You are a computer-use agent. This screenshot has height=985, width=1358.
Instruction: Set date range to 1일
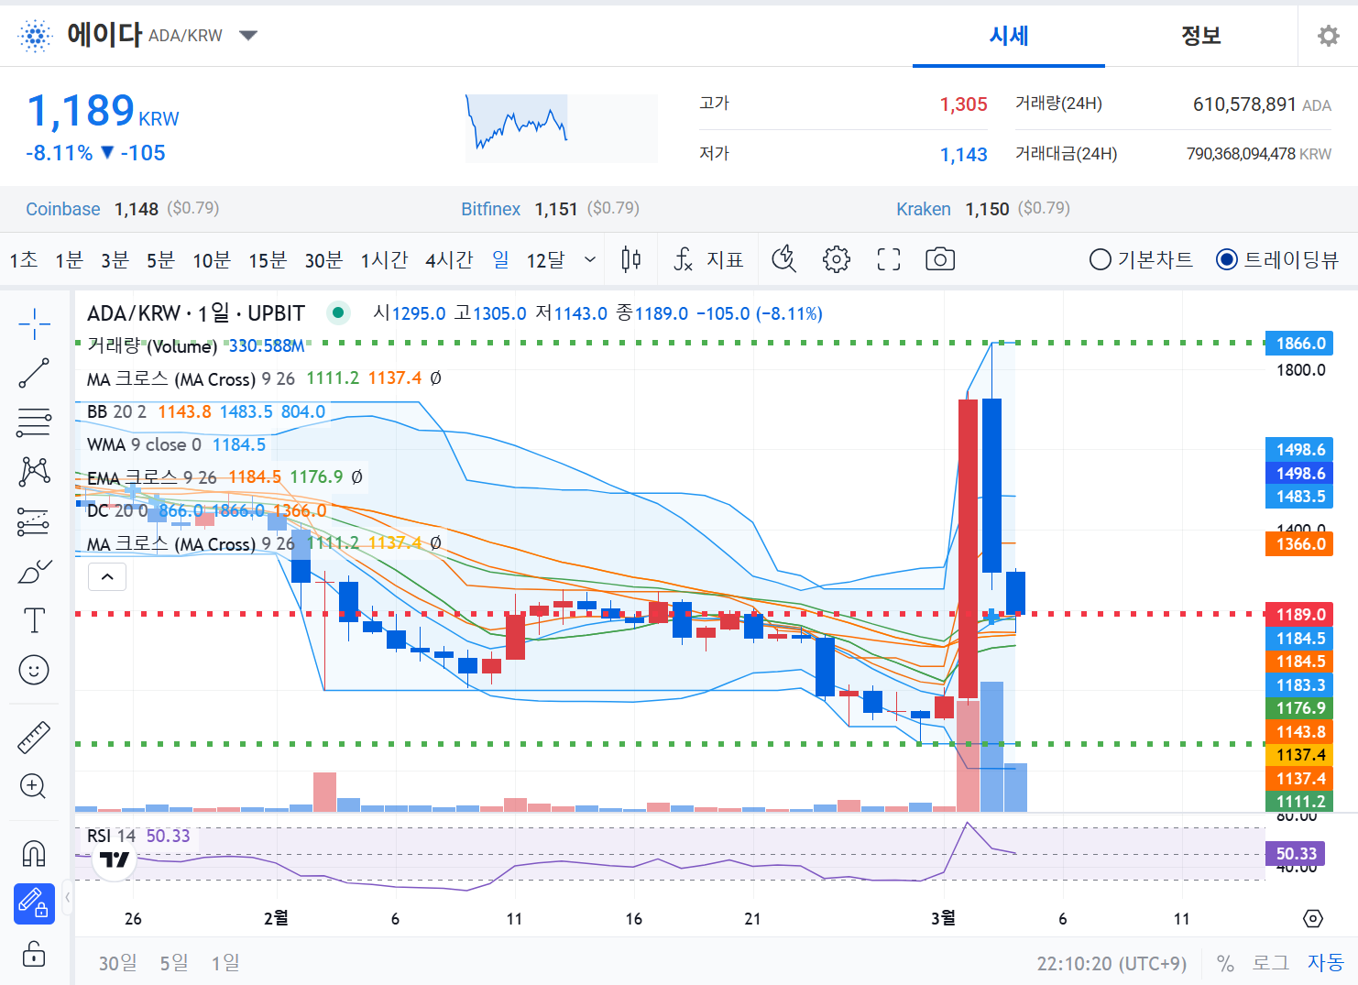pos(225,963)
